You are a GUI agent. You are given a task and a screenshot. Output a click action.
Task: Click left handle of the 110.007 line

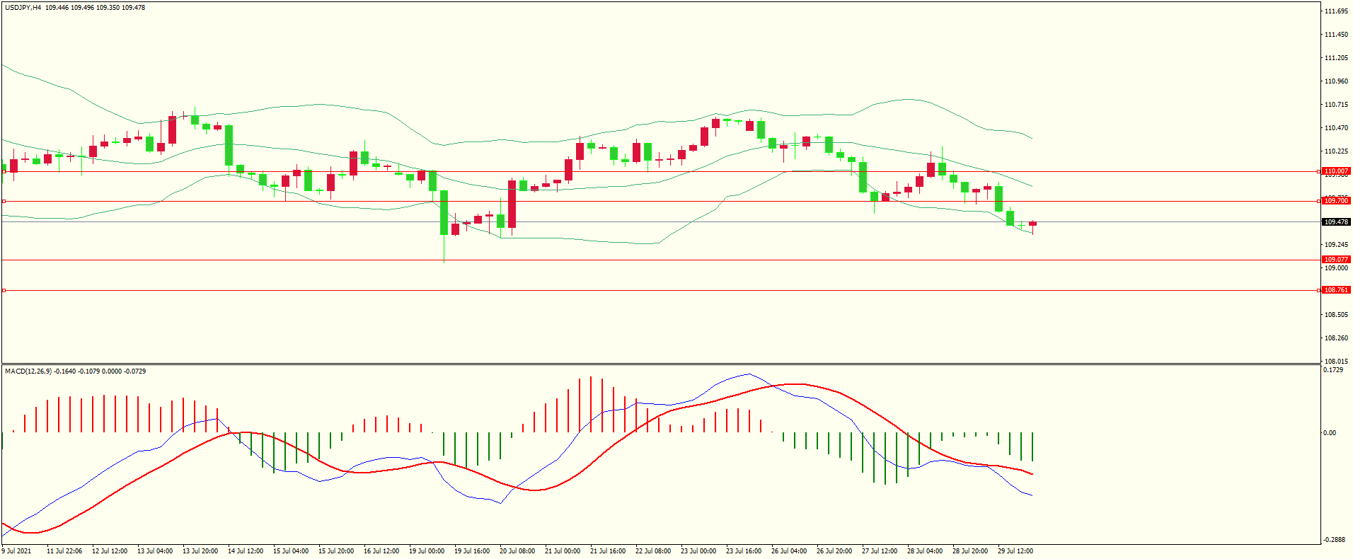click(x=4, y=171)
